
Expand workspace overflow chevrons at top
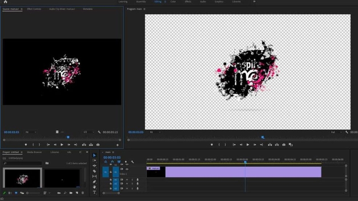click(x=254, y=2)
